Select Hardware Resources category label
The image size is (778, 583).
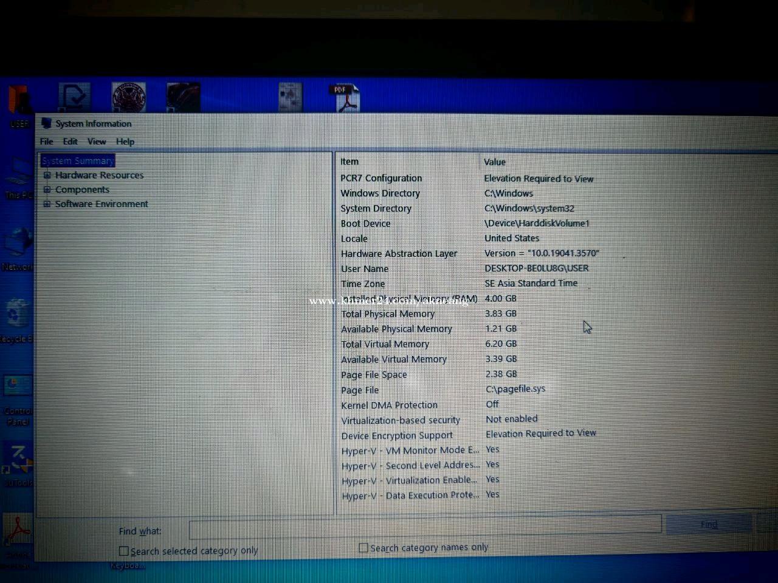click(100, 175)
